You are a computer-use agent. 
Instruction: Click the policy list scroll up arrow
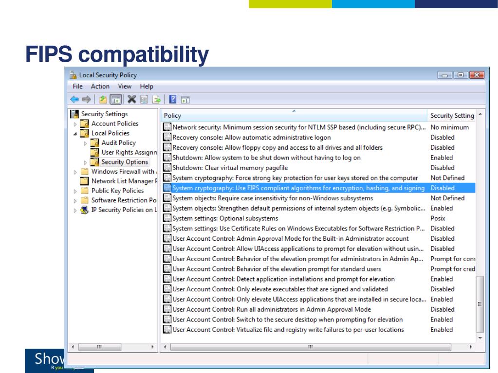[480, 114]
